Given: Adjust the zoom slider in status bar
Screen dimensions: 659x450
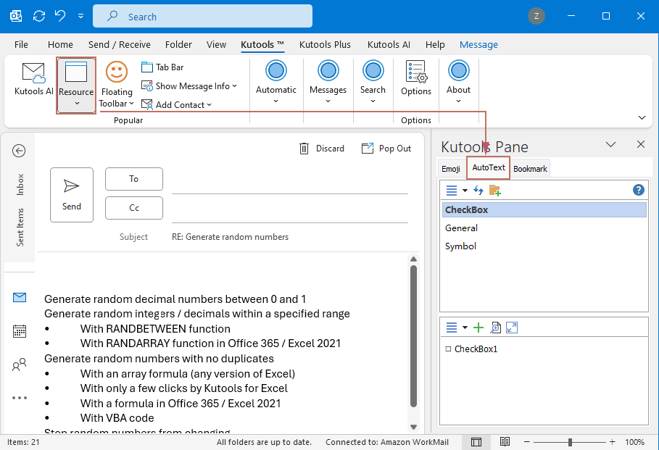Looking at the screenshot, I should [571, 441].
